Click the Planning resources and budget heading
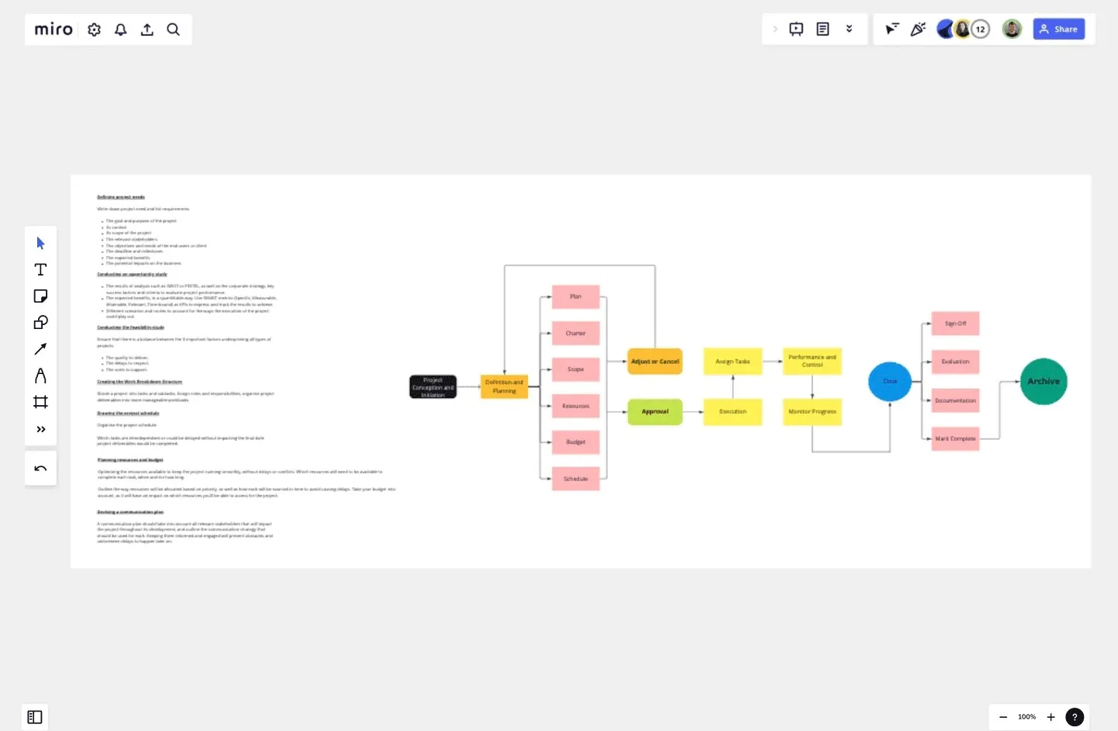Viewport: 1118px width, 731px height. coord(130,460)
